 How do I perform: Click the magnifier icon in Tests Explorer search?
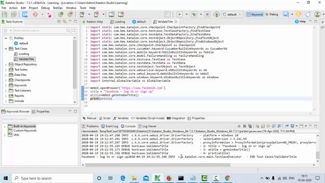[68, 30]
